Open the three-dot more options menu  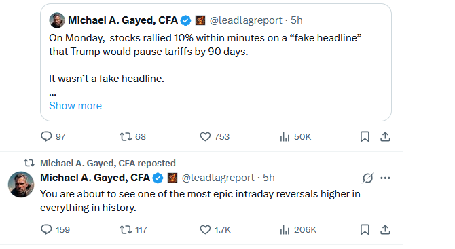click(385, 178)
